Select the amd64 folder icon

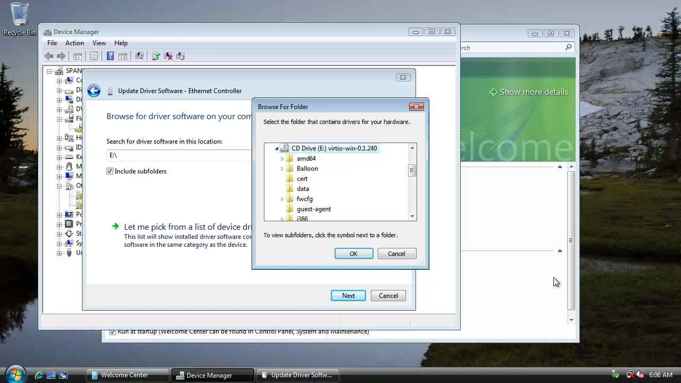(290, 159)
